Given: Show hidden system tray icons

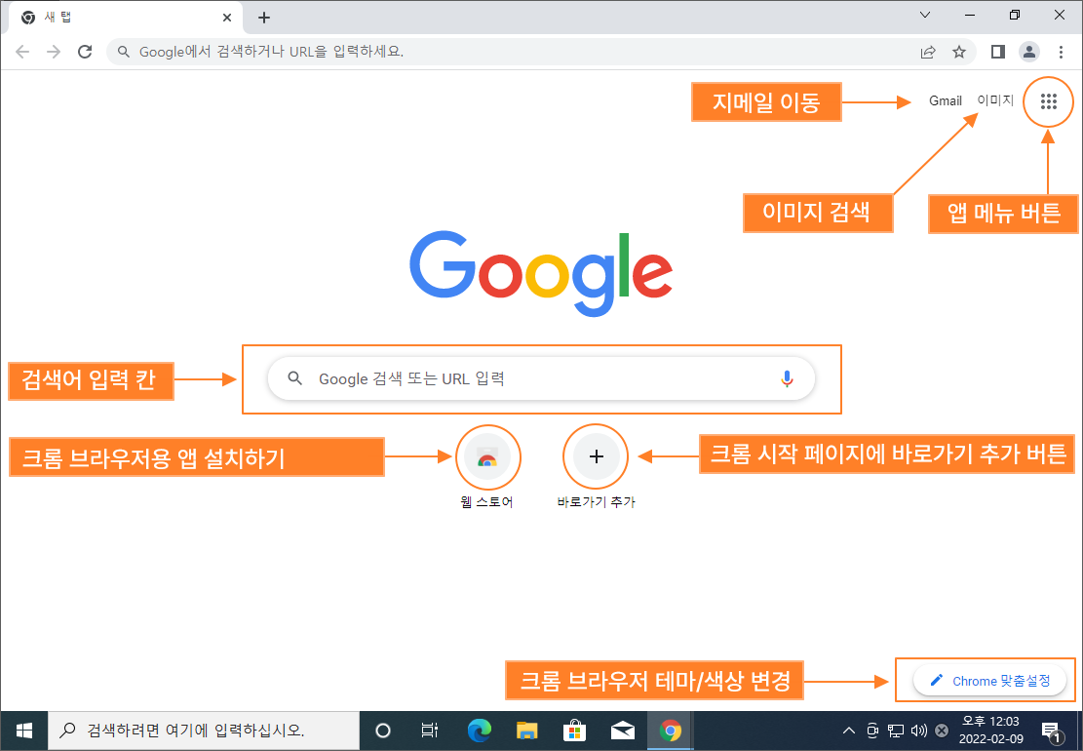Looking at the screenshot, I should (x=850, y=731).
